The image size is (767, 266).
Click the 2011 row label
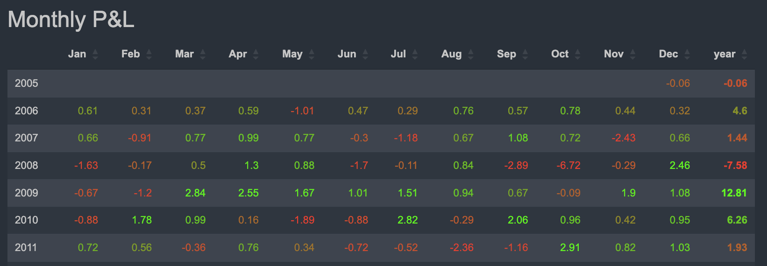coord(26,248)
